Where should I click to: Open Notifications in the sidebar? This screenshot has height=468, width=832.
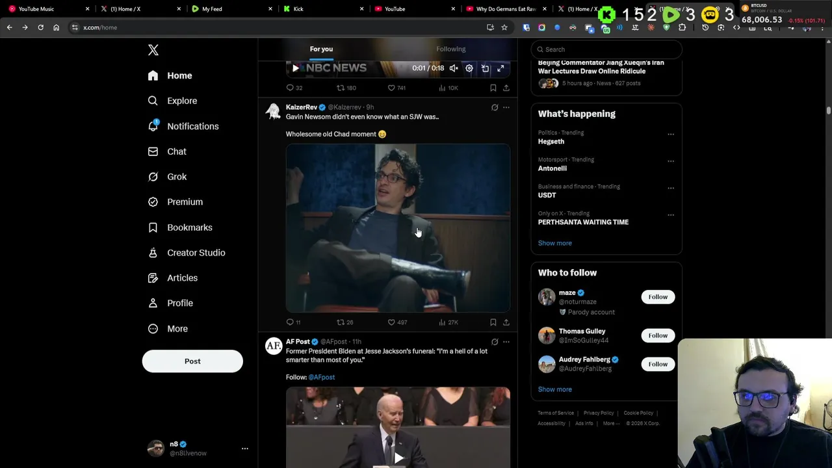[183, 126]
